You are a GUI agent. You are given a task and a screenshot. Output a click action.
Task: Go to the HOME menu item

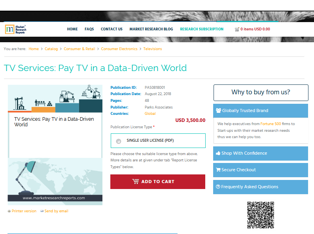(x=72, y=29)
